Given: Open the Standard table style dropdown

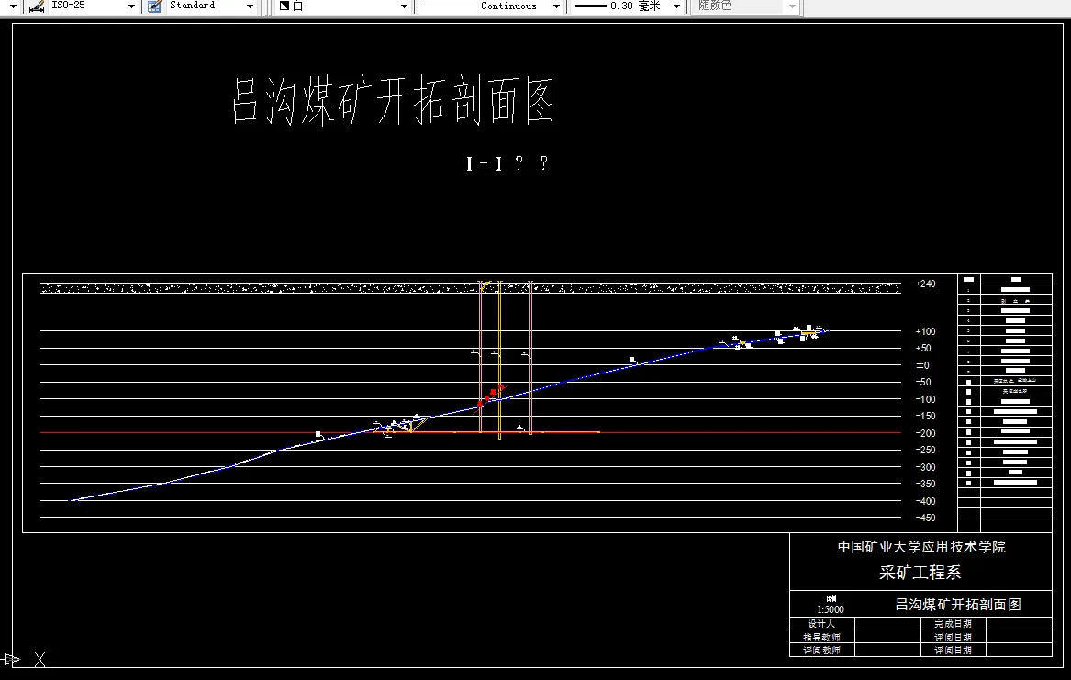Looking at the screenshot, I should pos(250,6).
